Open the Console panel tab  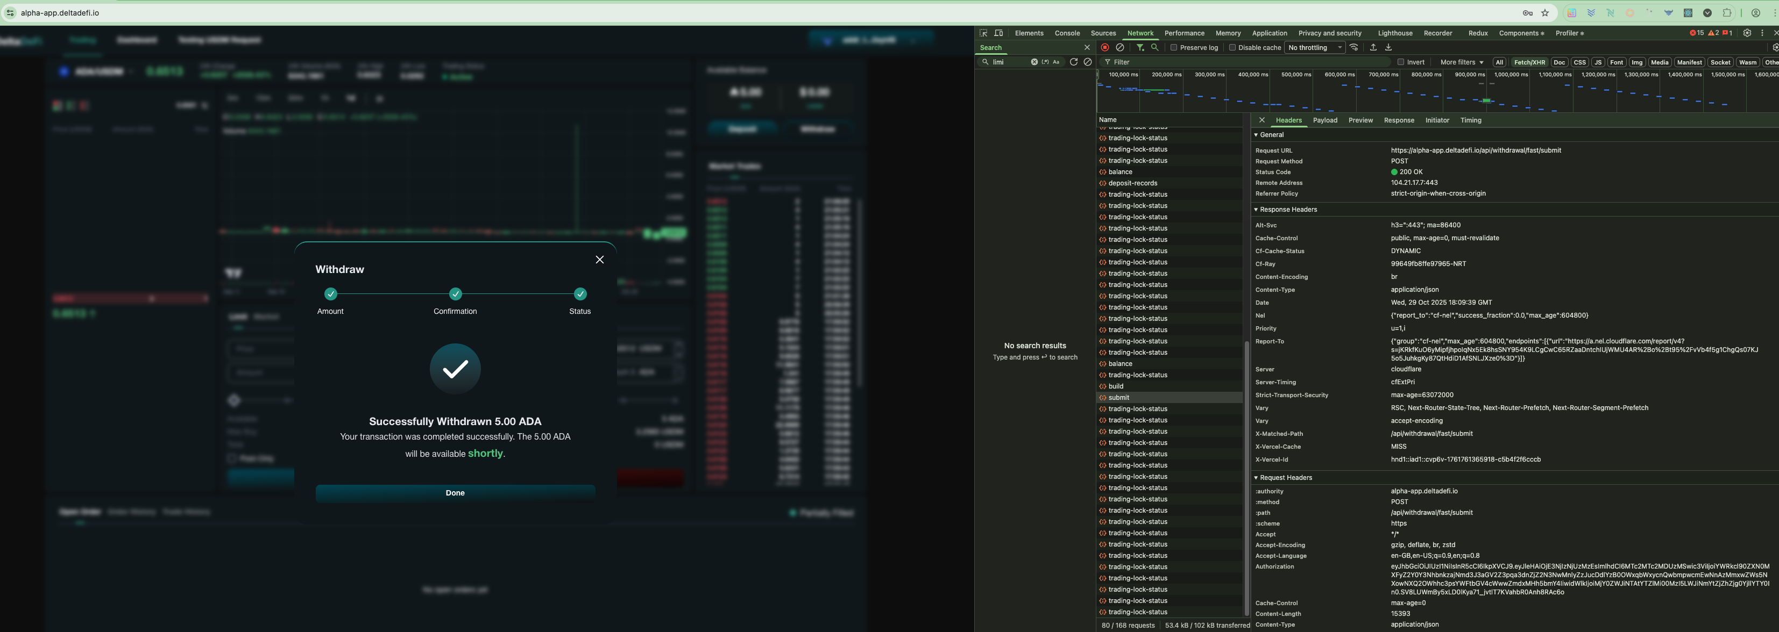click(1067, 33)
